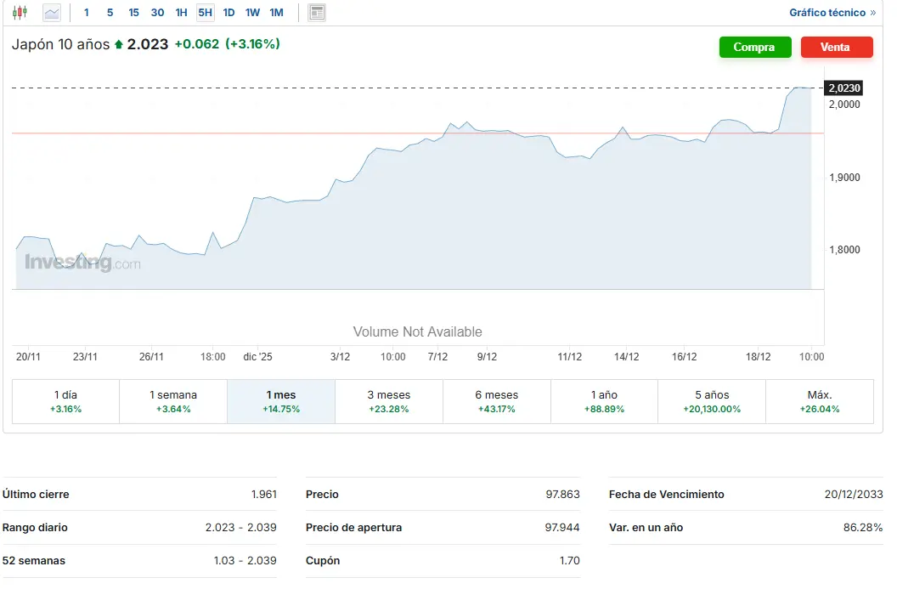This screenshot has height=589, width=897.
Task: Switch to the '1 año' performance tab
Action: point(604,400)
